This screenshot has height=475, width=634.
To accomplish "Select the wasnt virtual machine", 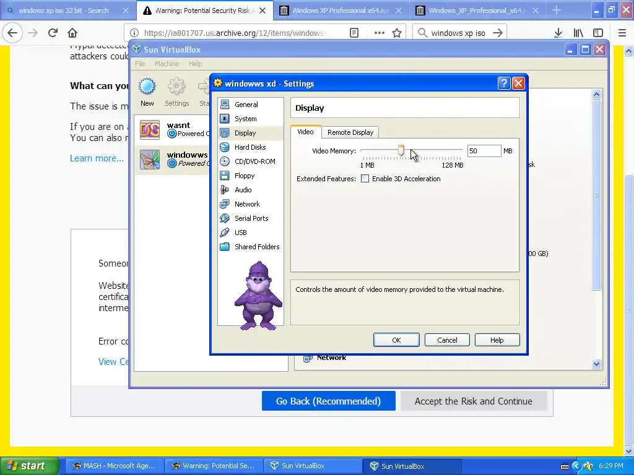I will [x=173, y=130].
